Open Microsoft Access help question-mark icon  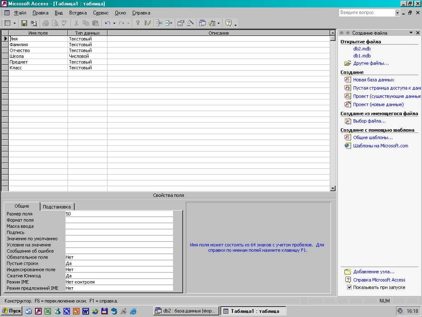pyautogui.click(x=228, y=23)
